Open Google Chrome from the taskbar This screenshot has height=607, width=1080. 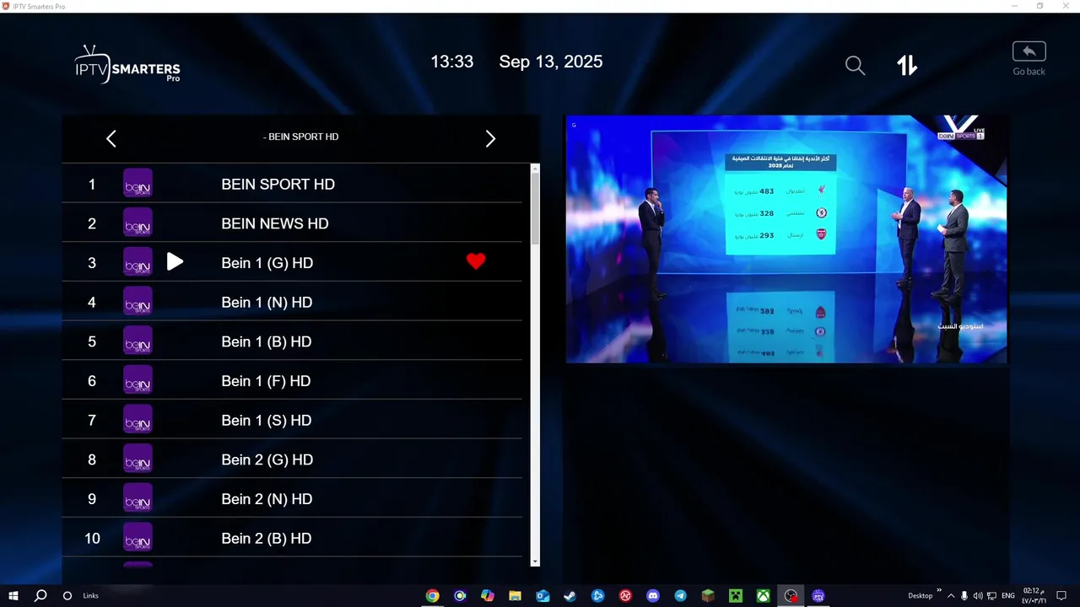(432, 596)
